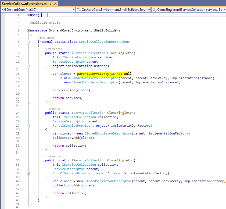Click the C# project icon in navigation bar
This screenshot has width=226, height=209.
tap(4, 9)
